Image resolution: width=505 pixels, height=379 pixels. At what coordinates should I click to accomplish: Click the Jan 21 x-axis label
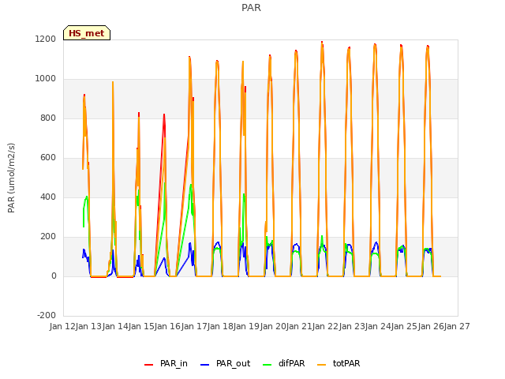(x=299, y=326)
